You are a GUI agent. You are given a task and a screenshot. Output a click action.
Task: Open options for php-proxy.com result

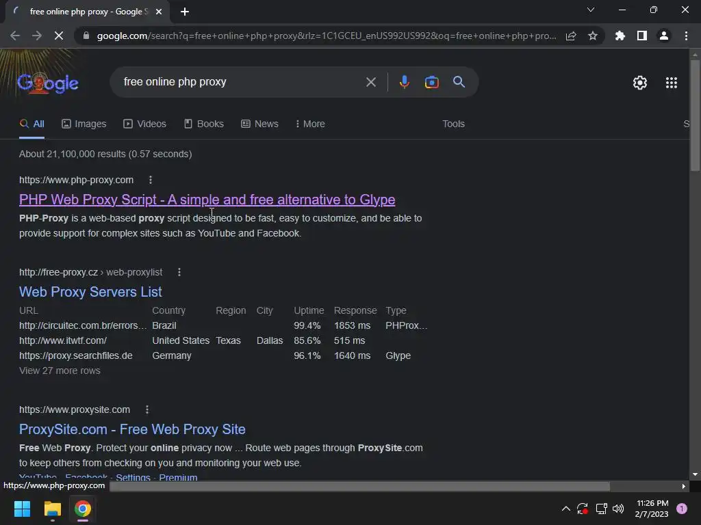point(150,180)
